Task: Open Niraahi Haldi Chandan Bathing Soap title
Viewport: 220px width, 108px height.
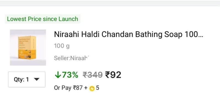Action: [x=128, y=35]
